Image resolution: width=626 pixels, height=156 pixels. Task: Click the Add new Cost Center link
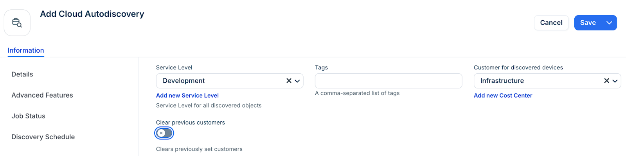tap(503, 96)
